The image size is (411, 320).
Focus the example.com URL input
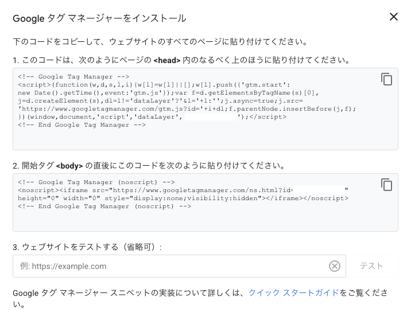(x=172, y=266)
